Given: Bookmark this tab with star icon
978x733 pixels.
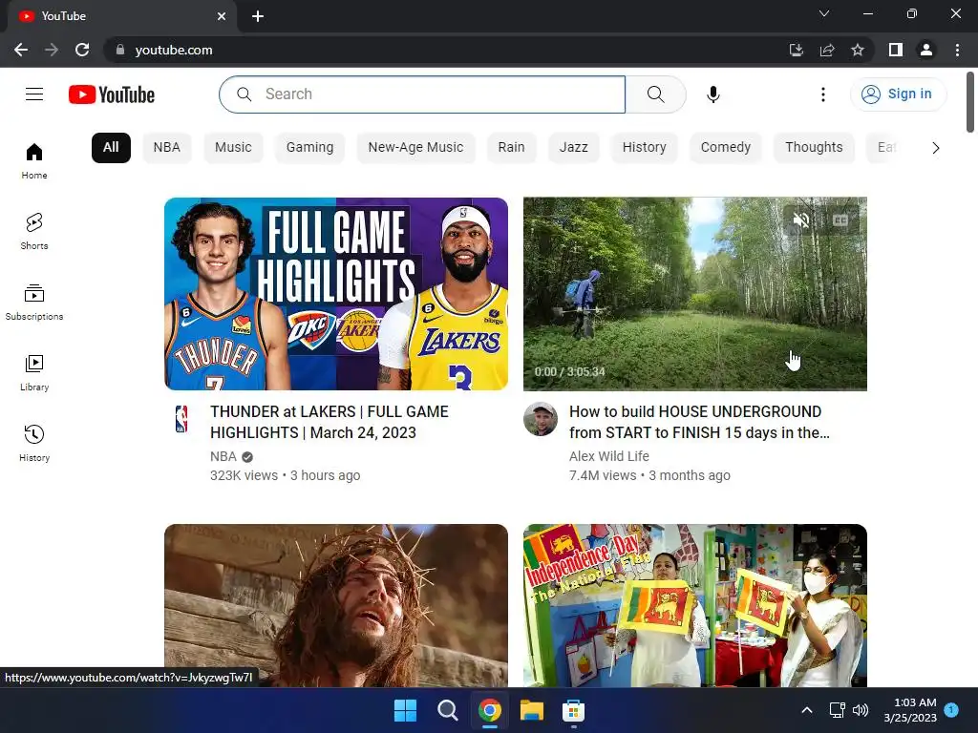Looking at the screenshot, I should tap(858, 50).
